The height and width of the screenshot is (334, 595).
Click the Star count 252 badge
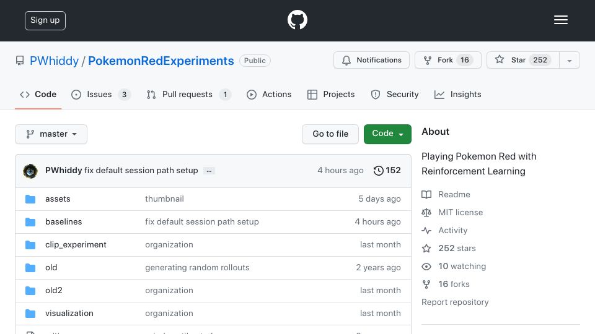pos(540,60)
